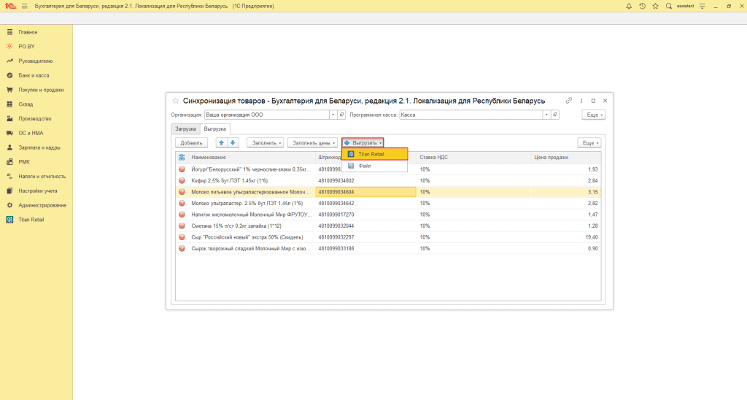
Task: Click Сметана 15% п/ст row name
Action: point(236,226)
